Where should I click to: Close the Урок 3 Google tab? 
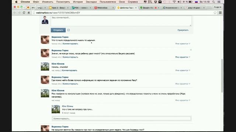pos(68,8)
